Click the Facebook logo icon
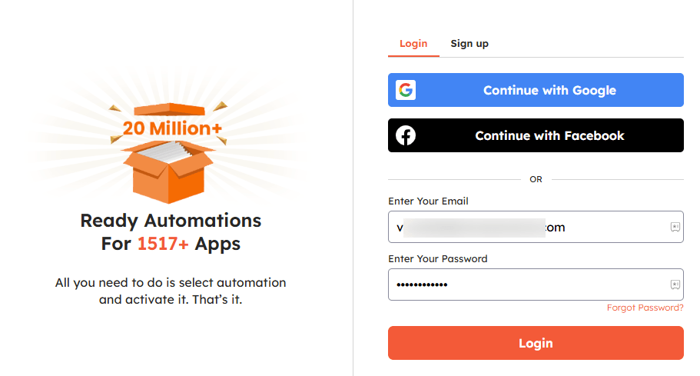 (406, 135)
